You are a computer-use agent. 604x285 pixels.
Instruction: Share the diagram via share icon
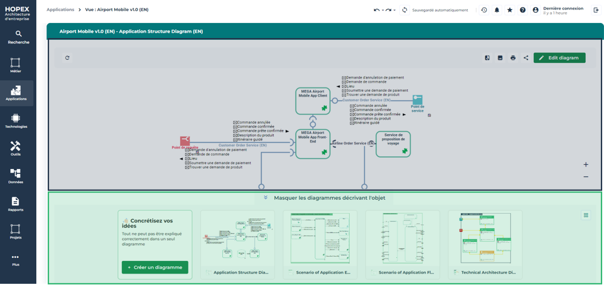pyautogui.click(x=525, y=58)
